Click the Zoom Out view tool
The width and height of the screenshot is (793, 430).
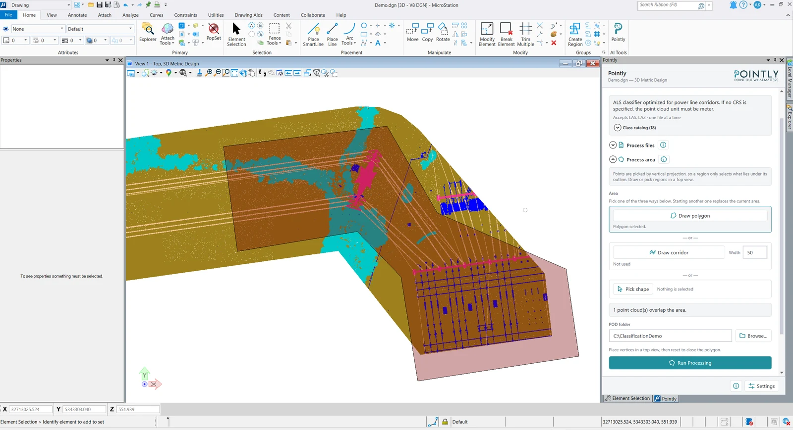[218, 73]
